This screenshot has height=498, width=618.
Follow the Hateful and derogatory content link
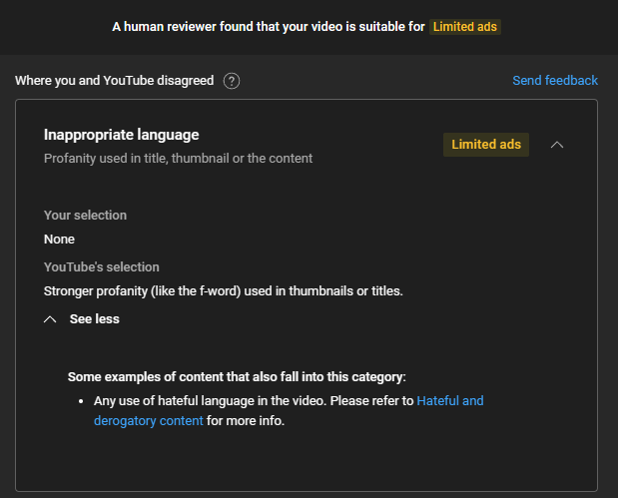pos(449,400)
